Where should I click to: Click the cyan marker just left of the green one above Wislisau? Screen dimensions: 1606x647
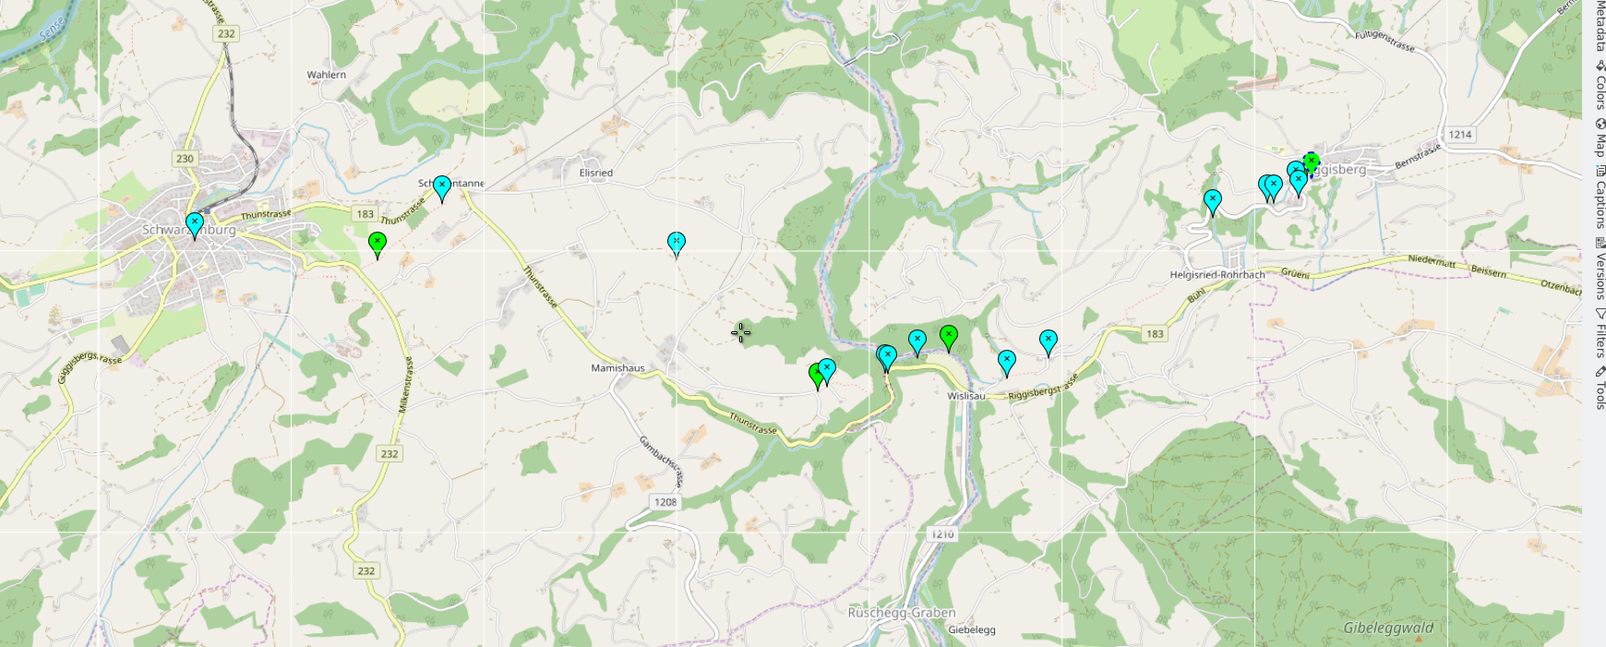point(917,342)
